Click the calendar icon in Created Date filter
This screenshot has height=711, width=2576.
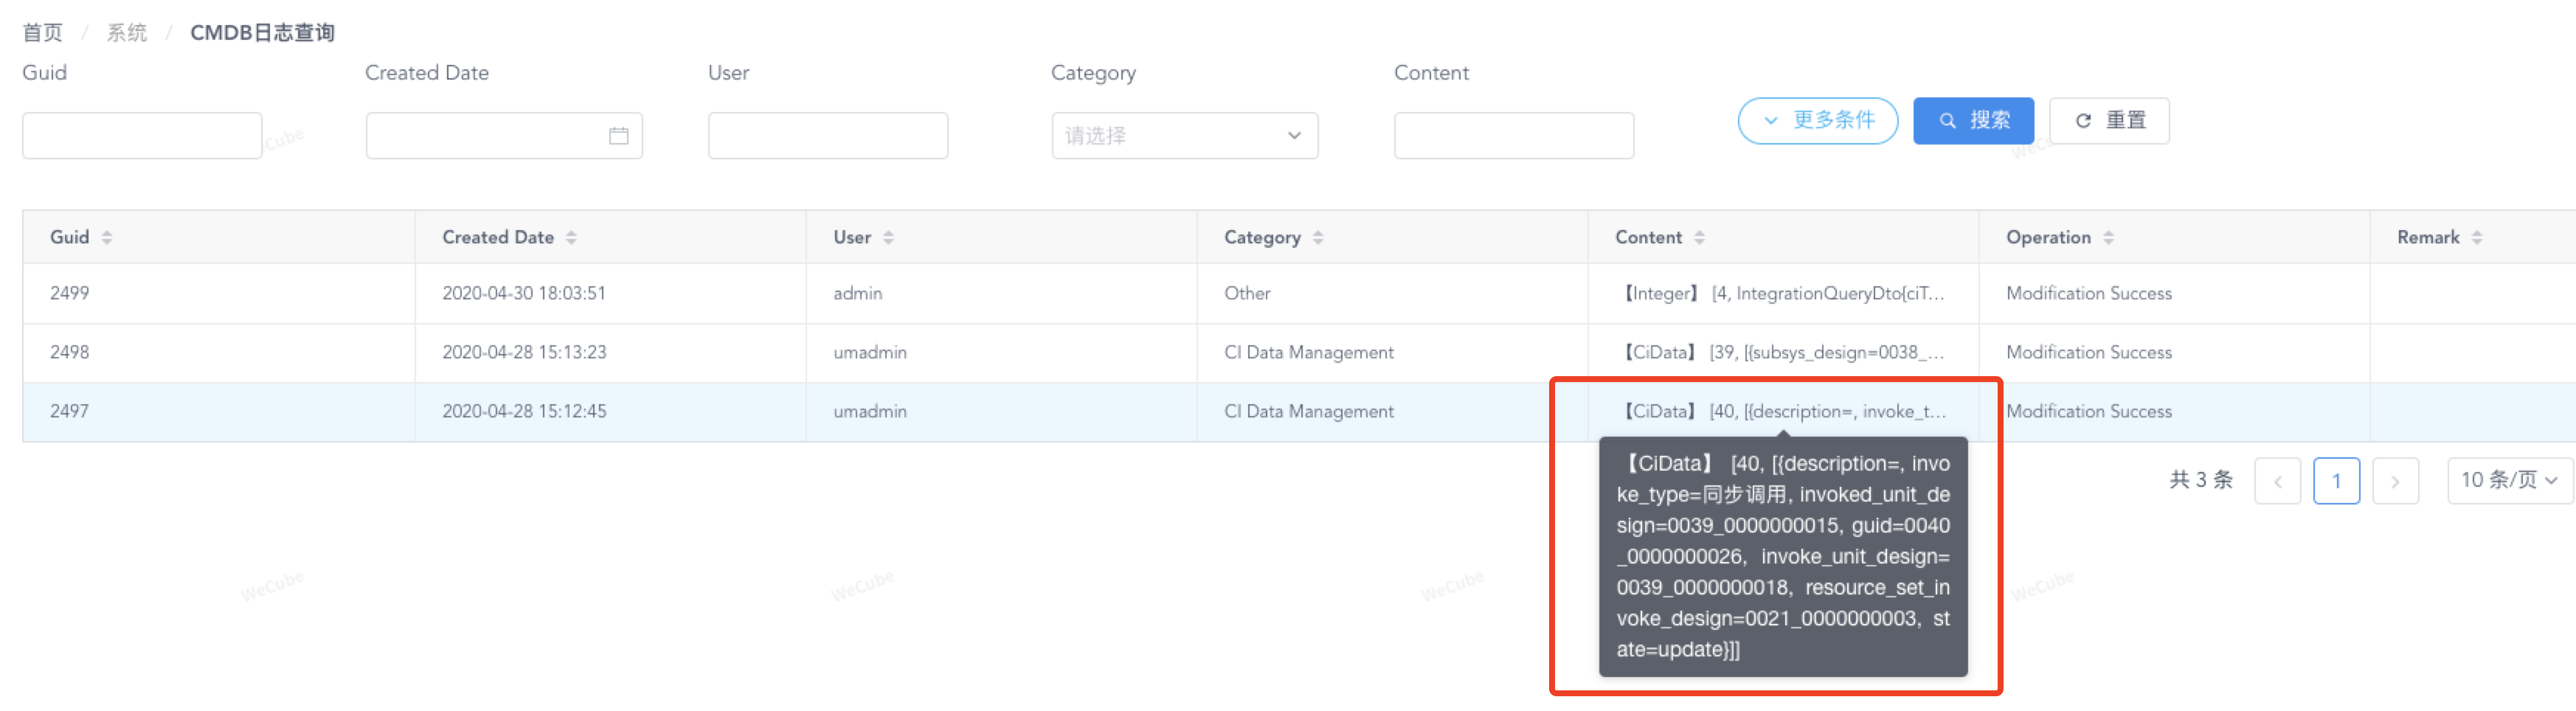(x=618, y=136)
